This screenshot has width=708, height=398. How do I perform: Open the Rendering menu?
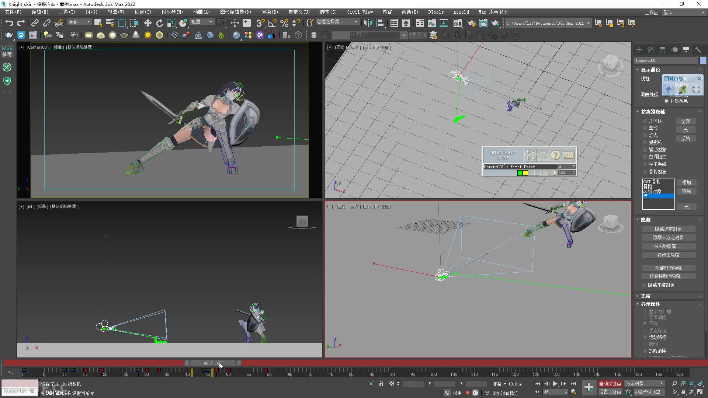270,12
